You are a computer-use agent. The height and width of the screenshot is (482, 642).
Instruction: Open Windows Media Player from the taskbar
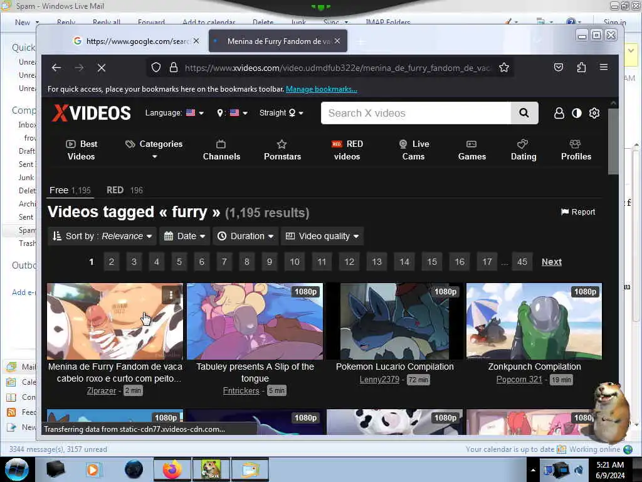coord(93,469)
